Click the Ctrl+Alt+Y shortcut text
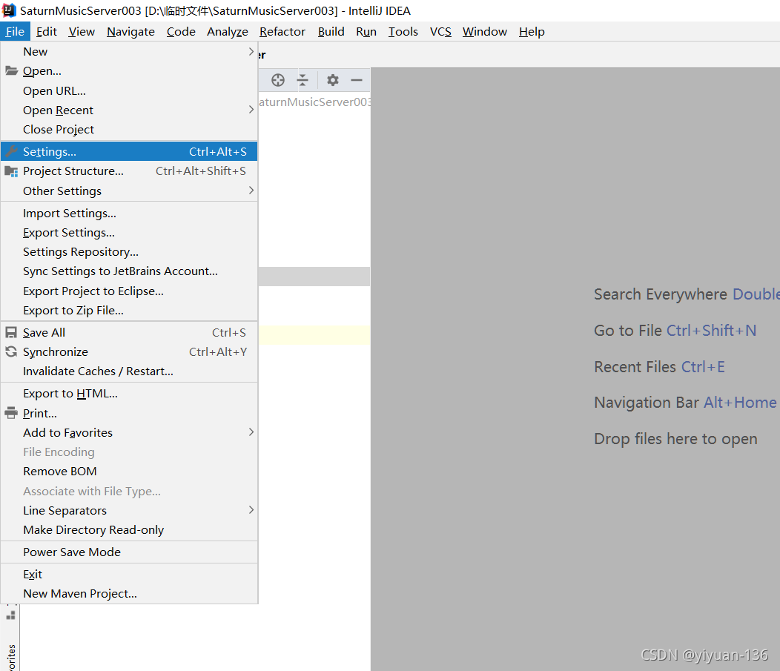 click(218, 351)
